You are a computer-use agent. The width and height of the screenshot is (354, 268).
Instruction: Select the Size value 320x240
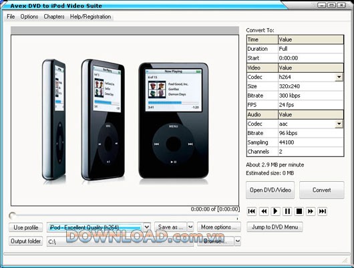coord(311,86)
